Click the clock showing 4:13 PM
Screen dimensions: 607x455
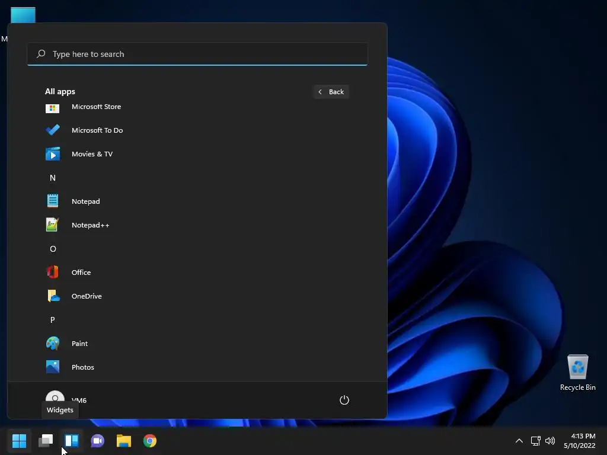[583, 436]
